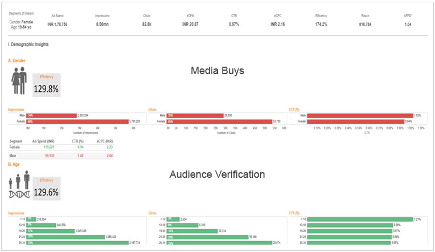Screen dimensions: 435x252
Task: Click the Impressions 8.56mn summary value
Action: coord(102,25)
